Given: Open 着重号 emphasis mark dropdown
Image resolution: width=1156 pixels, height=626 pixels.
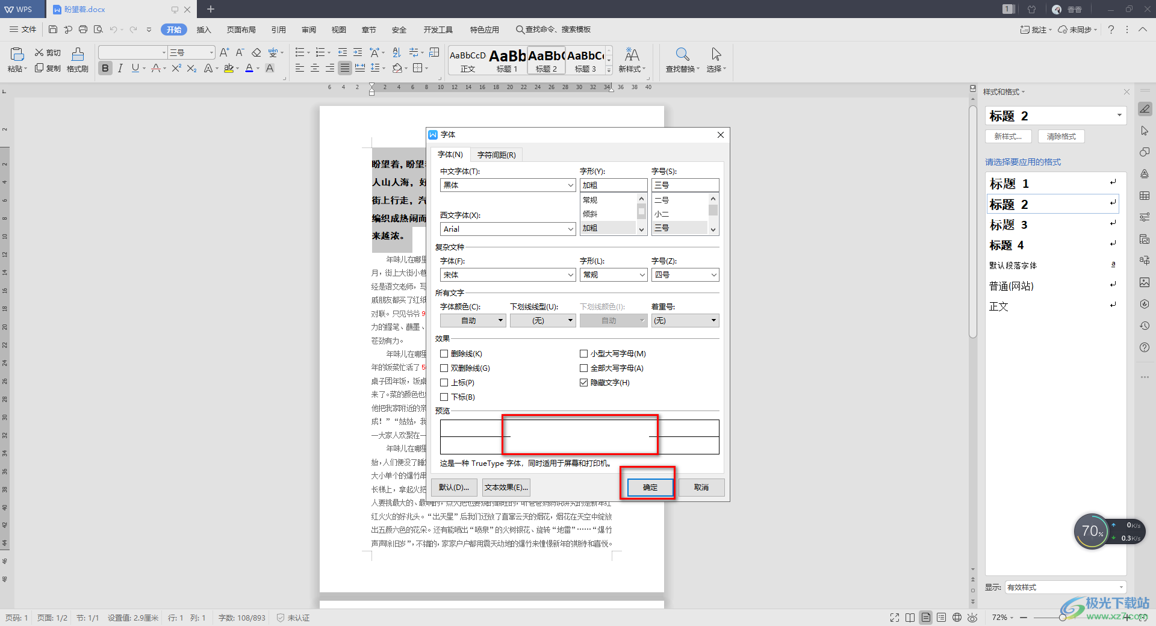Looking at the screenshot, I should click(x=685, y=321).
